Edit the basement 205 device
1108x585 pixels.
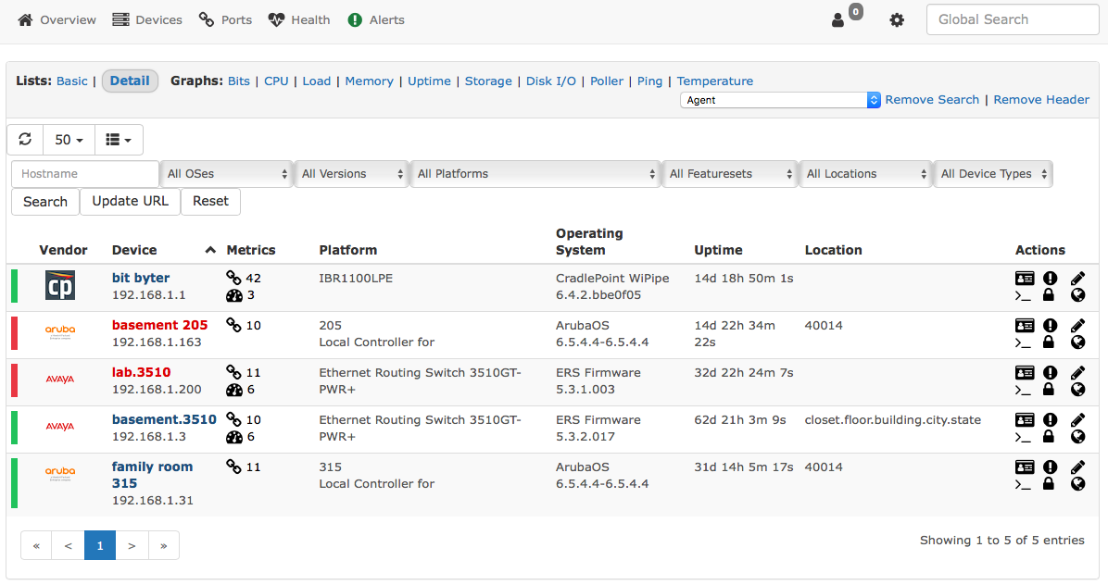[x=1077, y=325]
